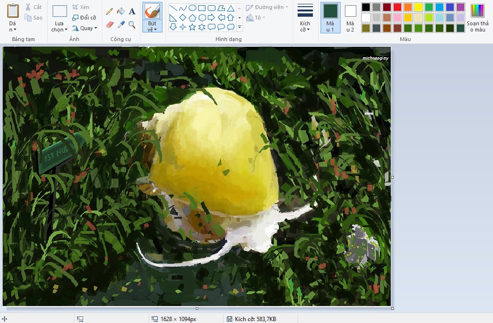493x323 pixels.
Task: Open Soạn thảo màu (Edit colors)
Action: [x=478, y=18]
